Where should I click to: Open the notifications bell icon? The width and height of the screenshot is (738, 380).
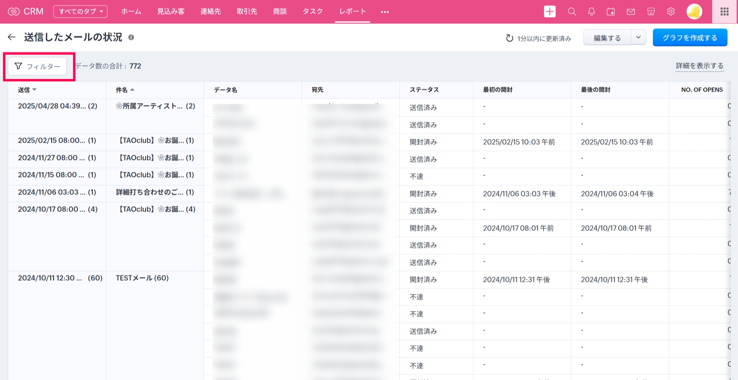pos(591,12)
